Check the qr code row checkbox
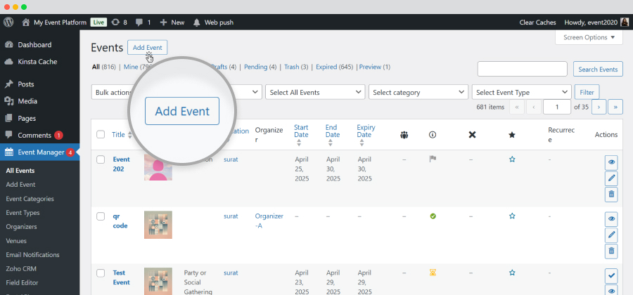Image resolution: width=633 pixels, height=295 pixels. pos(101,216)
